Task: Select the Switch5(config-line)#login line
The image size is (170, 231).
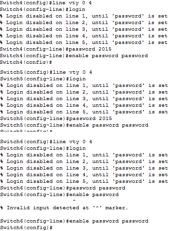Action: pyautogui.click(x=43, y=79)
